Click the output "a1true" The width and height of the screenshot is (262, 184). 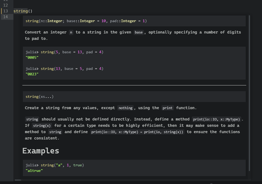click(34, 171)
